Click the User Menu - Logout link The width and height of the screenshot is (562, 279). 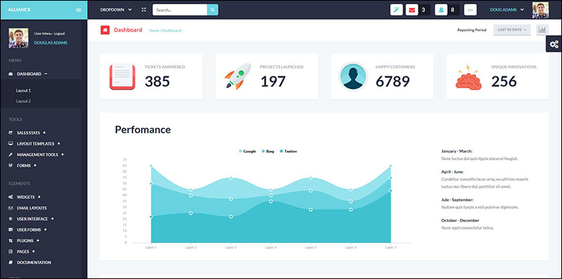point(49,33)
